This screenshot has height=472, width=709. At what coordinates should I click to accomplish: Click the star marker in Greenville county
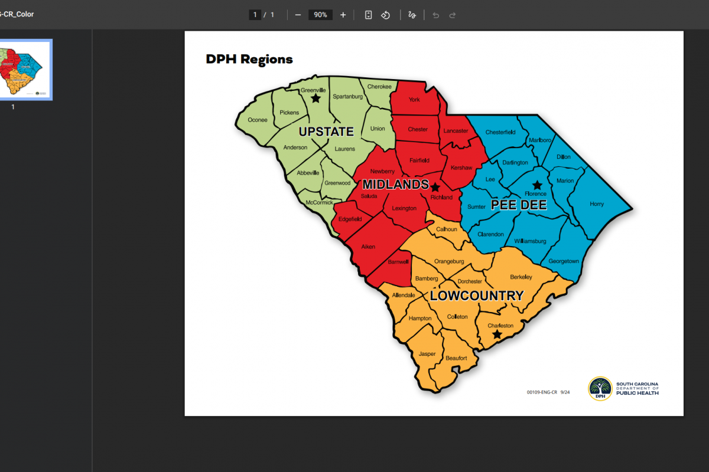tap(316, 99)
